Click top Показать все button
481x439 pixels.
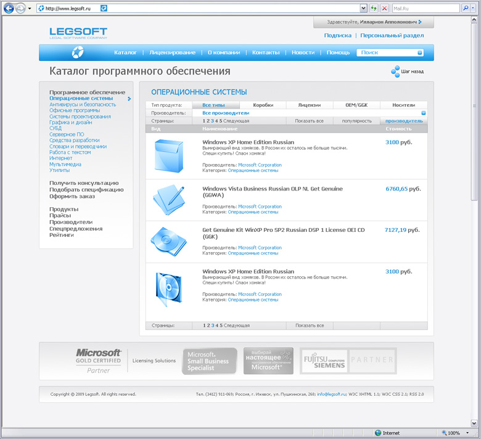[x=309, y=121]
